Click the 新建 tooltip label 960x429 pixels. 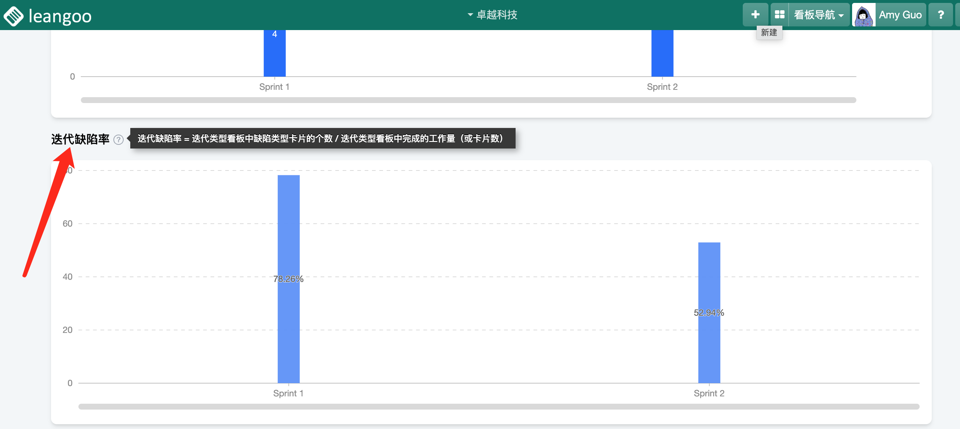point(769,32)
